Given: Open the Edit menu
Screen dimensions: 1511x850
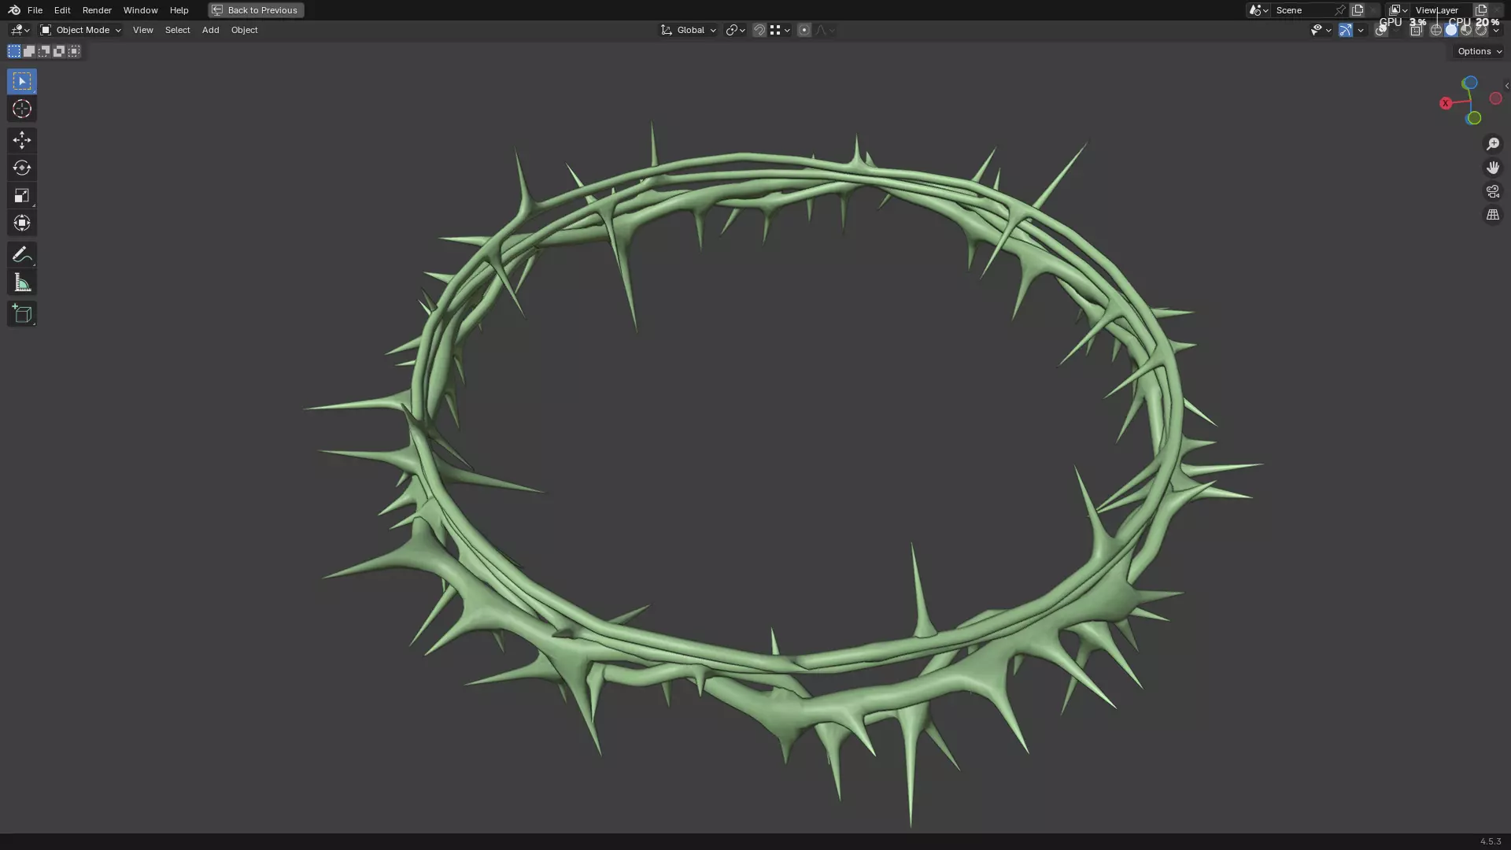Looking at the screenshot, I should [x=62, y=10].
